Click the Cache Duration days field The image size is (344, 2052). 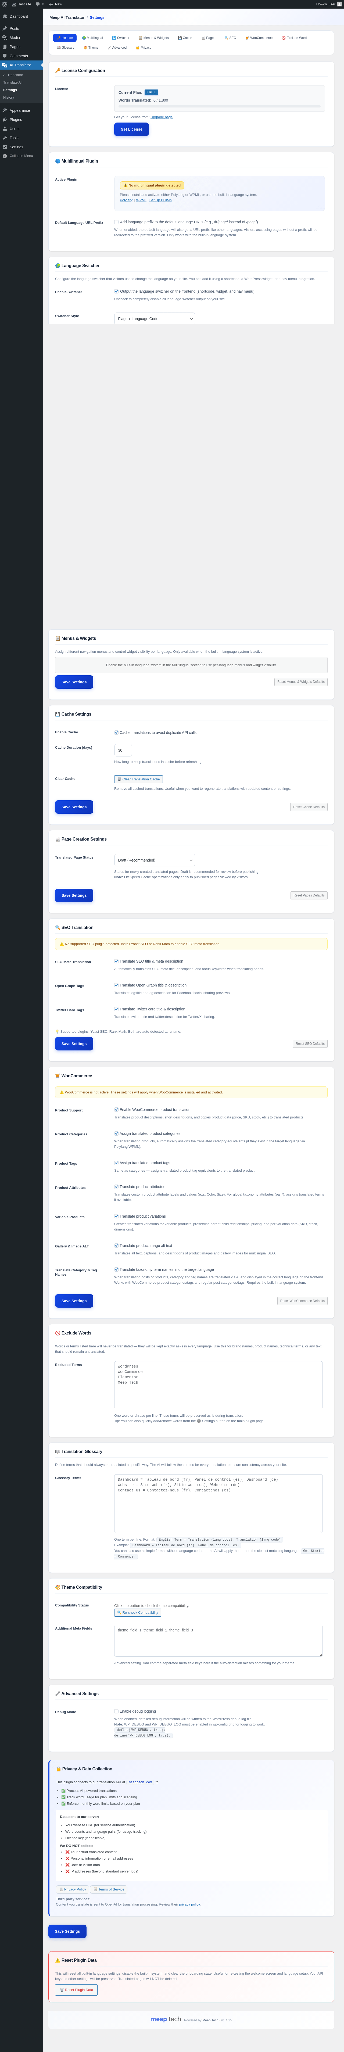(123, 750)
